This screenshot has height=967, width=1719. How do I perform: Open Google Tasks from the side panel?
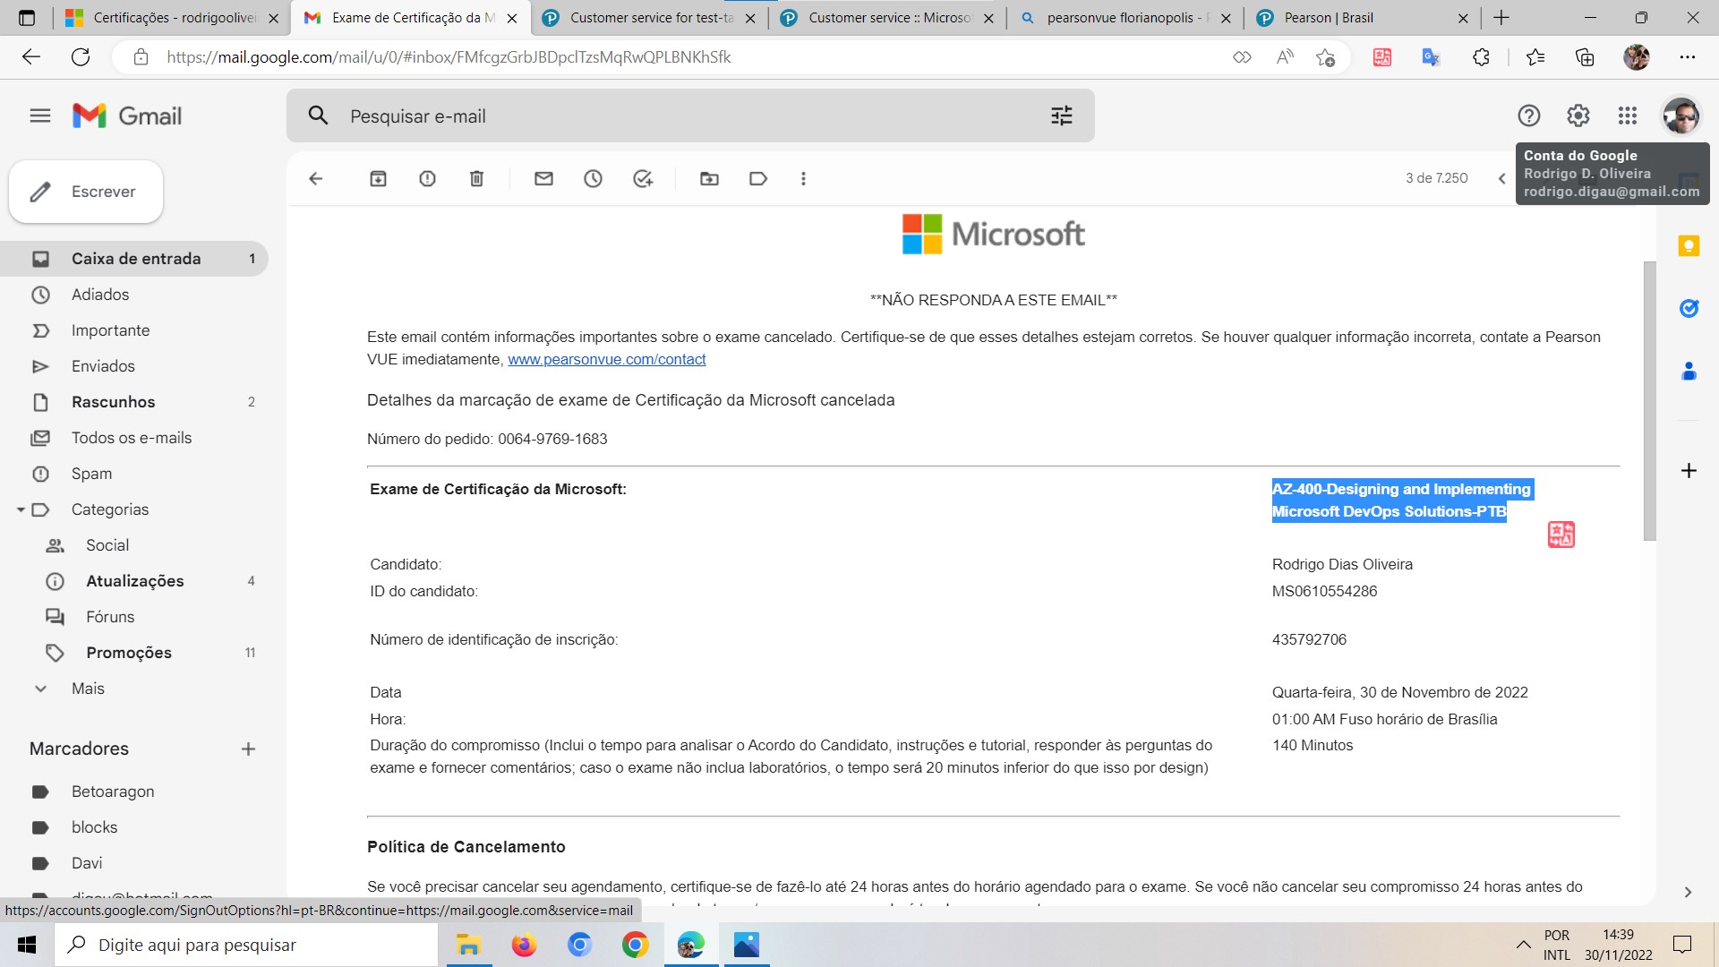pos(1689,308)
